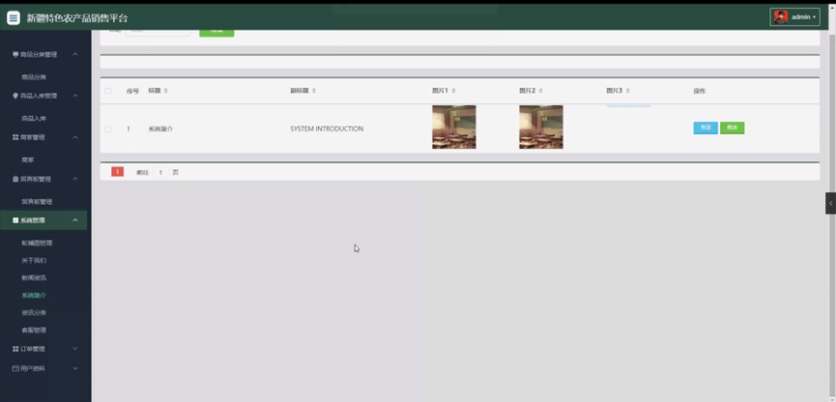Expand 用户资料 group chevron

coord(75,368)
